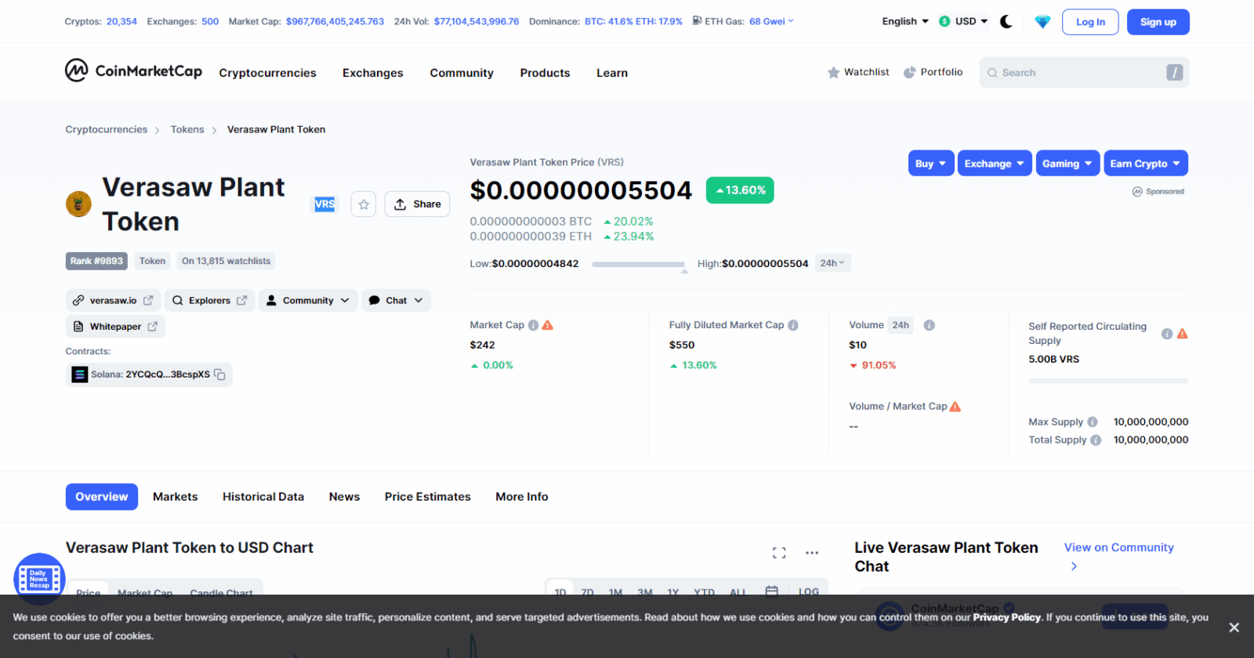Open the Buy dropdown
Image resolution: width=1254 pixels, height=658 pixels.
931,163
